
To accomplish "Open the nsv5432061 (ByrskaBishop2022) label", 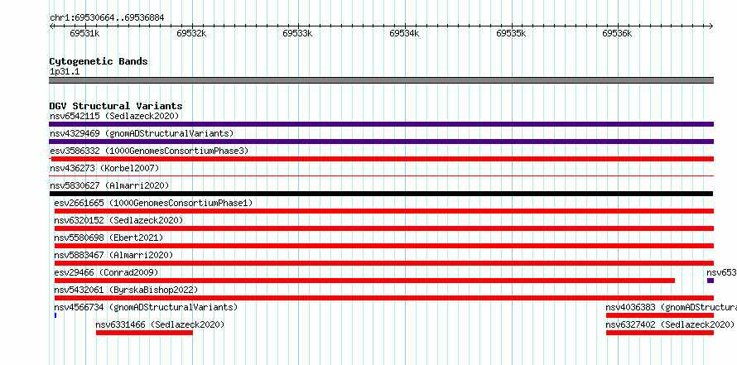I will pyautogui.click(x=126, y=290).
